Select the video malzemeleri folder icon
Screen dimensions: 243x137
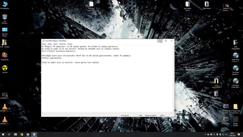pyautogui.click(x=235, y=45)
